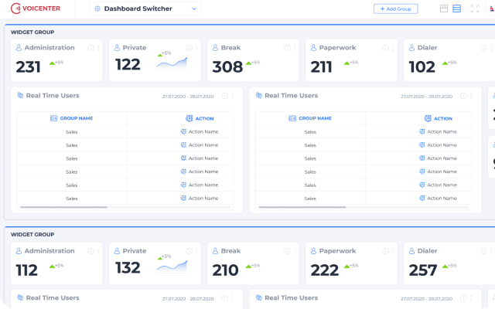Sort by GROUP NAME in right users table
495x309 pixels.
pyautogui.click(x=310, y=118)
